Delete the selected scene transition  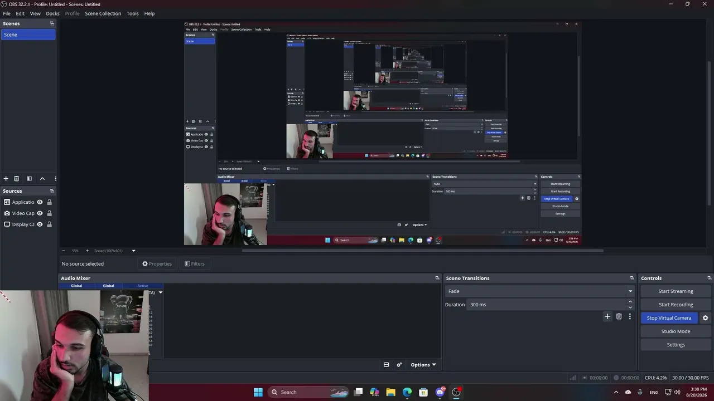click(x=619, y=316)
